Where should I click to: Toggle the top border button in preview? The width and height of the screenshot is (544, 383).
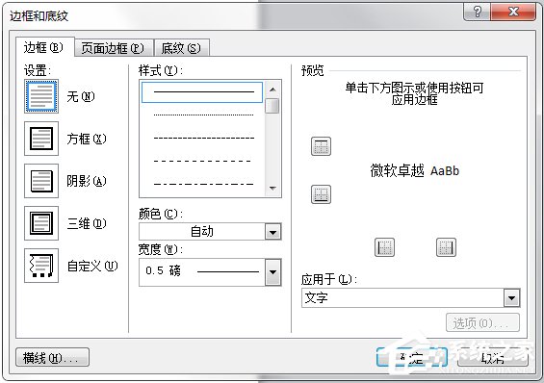click(x=321, y=146)
